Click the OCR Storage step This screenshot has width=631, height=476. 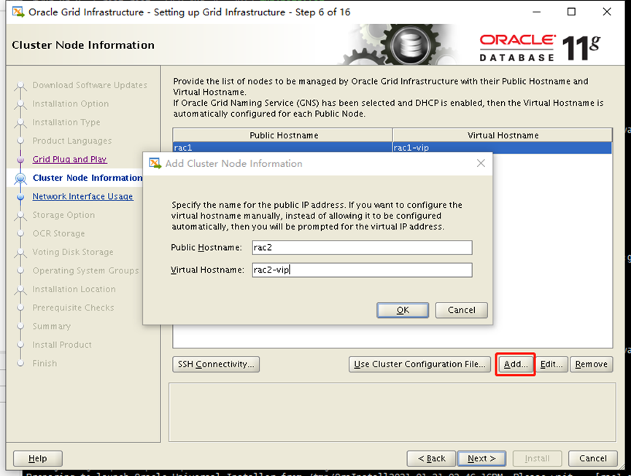point(59,233)
